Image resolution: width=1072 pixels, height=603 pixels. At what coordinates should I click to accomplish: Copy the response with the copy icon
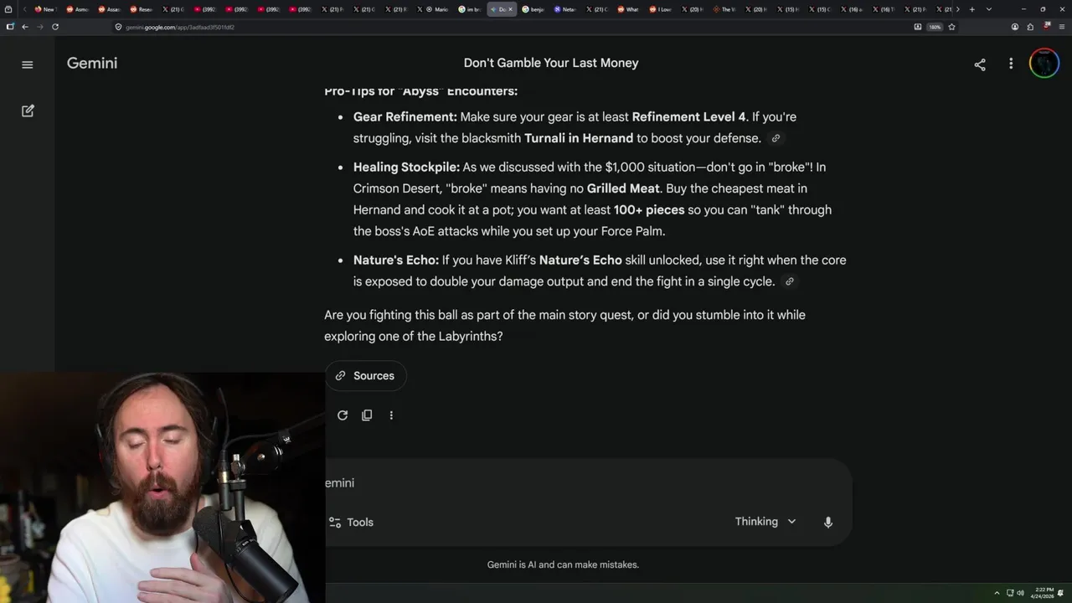(x=367, y=415)
